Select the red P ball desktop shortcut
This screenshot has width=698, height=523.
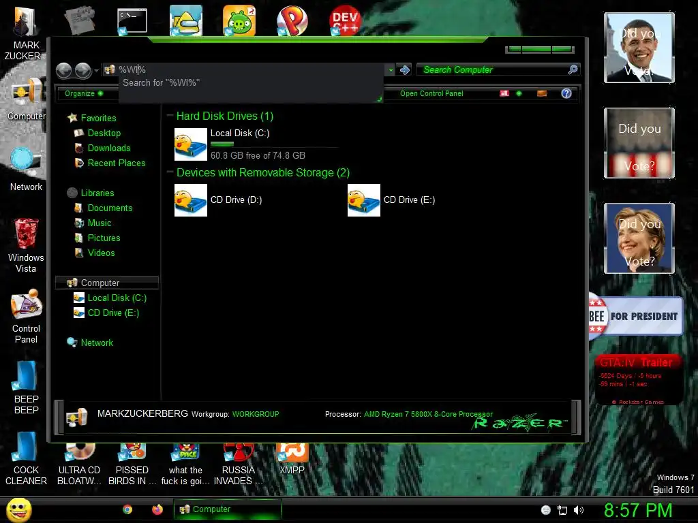[x=292, y=20]
